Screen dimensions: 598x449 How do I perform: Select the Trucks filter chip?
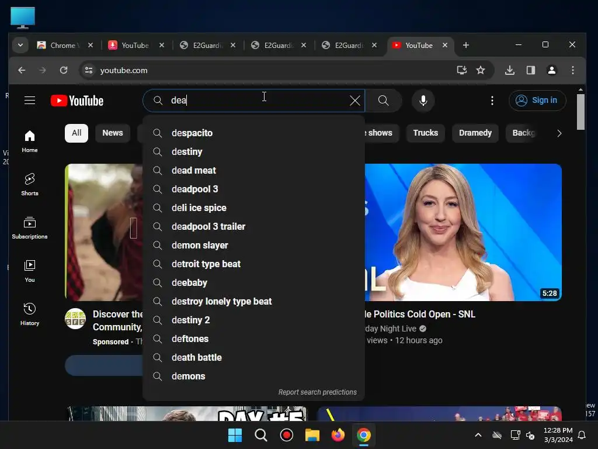[x=425, y=133]
